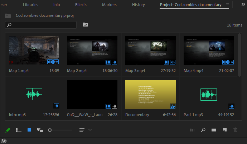Screen dimensions: 247x144
Task: Click the Map 2.mp4 file name
Action: point(77,71)
